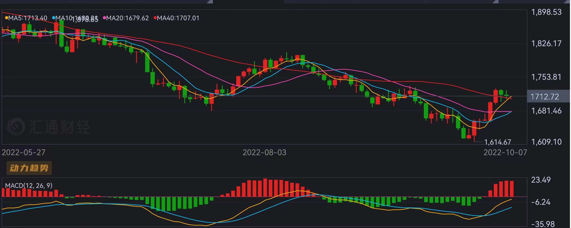The image size is (571, 228).
Task: Select the 2022-08-03 middle date label
Action: tap(264, 153)
